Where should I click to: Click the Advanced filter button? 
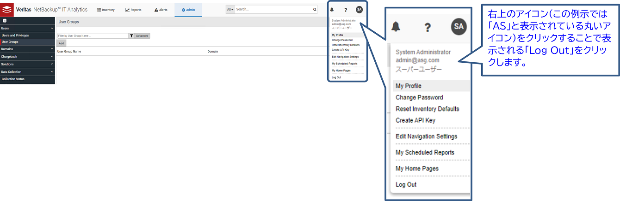point(142,35)
